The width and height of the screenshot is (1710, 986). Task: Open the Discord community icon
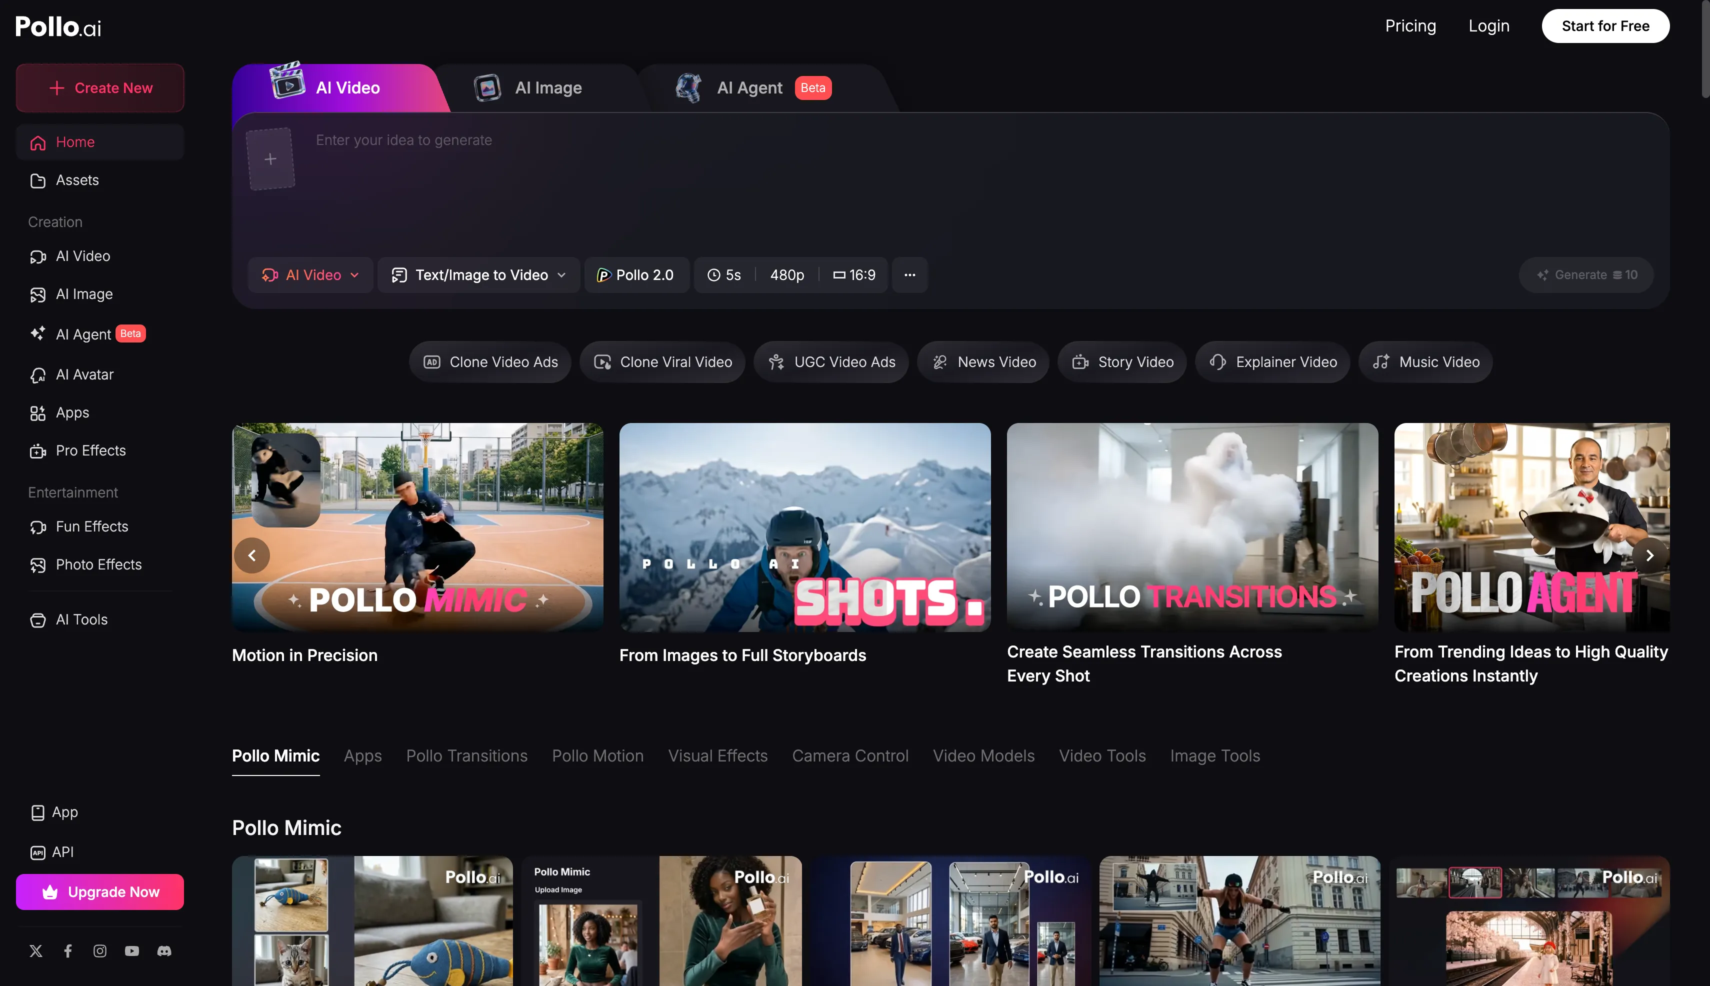click(164, 951)
